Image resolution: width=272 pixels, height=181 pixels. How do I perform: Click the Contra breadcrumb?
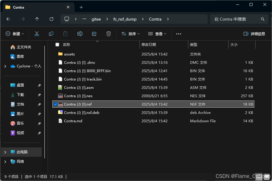[155, 19]
